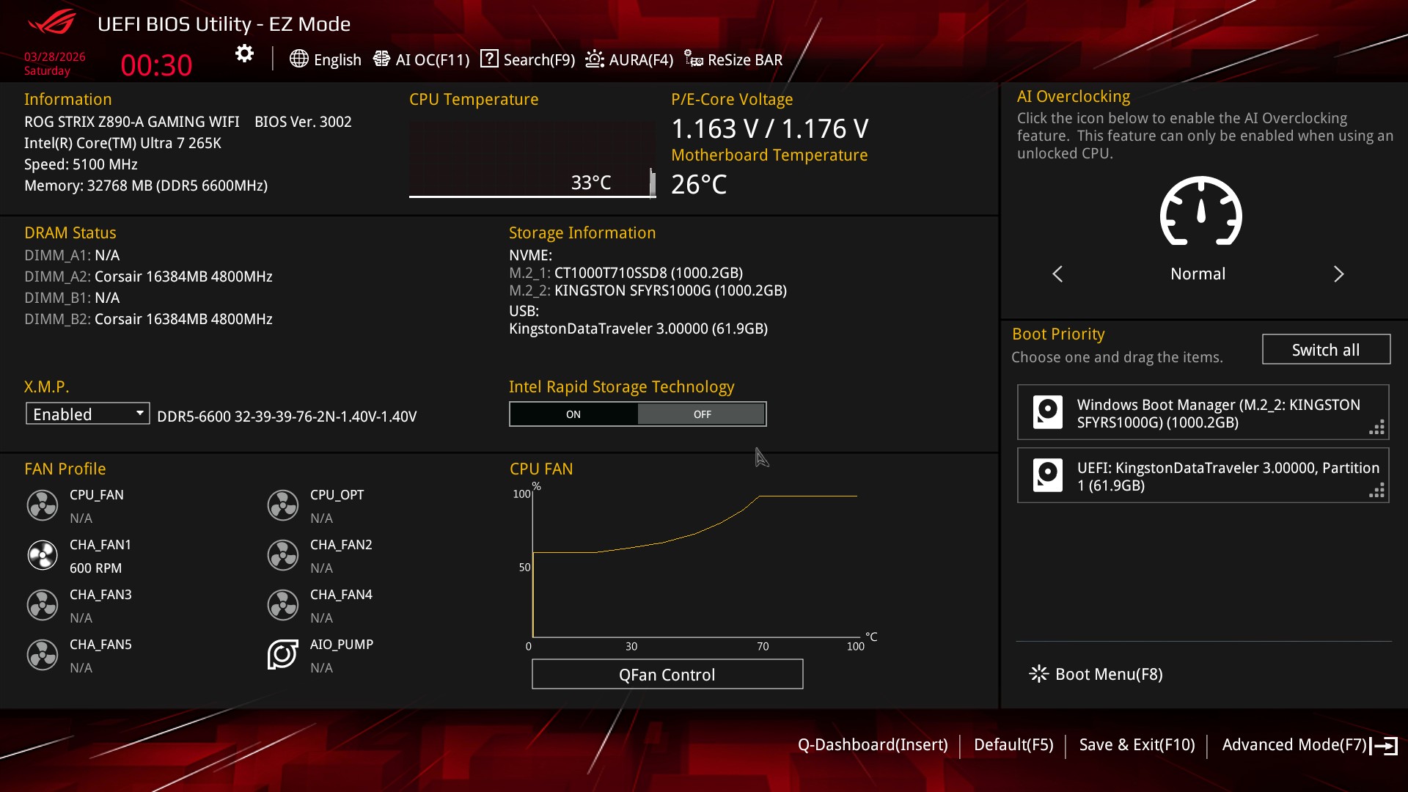Click the AI Overclocking speedometer icon

(1200, 212)
